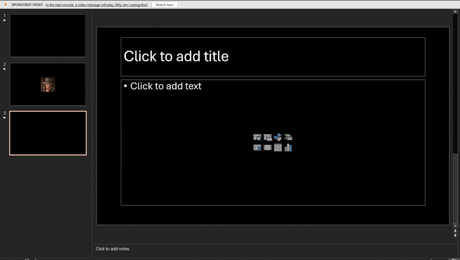Click the animation star under slide 1 number
This screenshot has height=260, width=460.
click(4, 20)
